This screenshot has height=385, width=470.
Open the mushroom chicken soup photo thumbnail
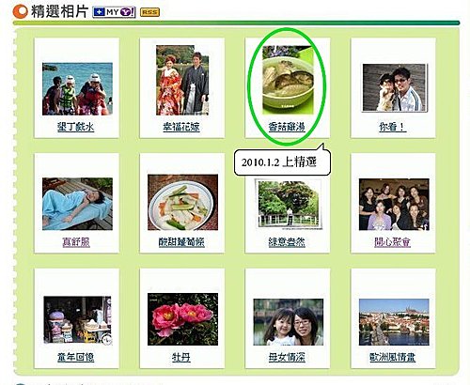[x=288, y=80]
